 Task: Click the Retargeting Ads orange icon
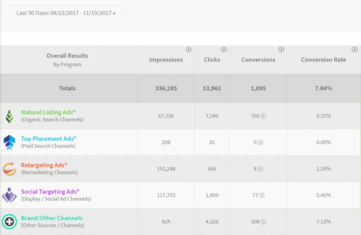[10, 169]
